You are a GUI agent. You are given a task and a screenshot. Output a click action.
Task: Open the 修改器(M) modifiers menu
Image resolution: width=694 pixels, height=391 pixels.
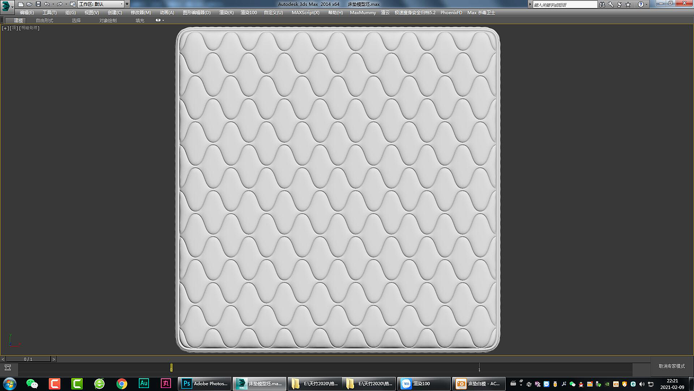coord(141,12)
